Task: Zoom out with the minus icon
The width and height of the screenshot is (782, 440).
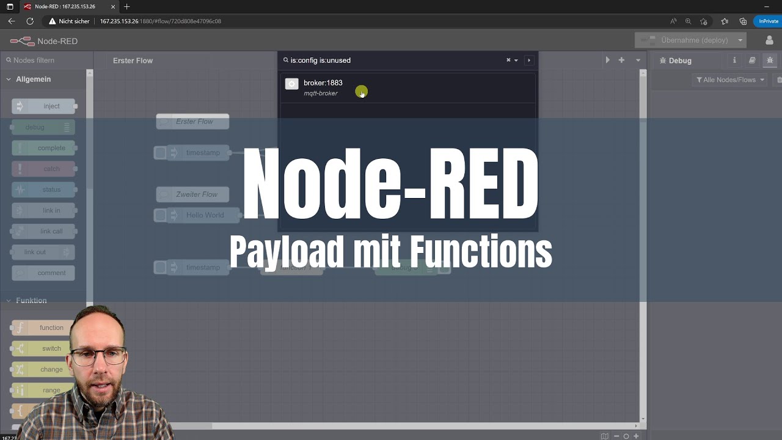Action: (616, 436)
